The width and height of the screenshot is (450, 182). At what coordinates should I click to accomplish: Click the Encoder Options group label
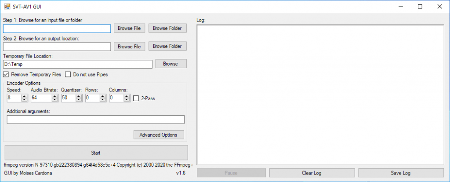pyautogui.click(x=24, y=83)
